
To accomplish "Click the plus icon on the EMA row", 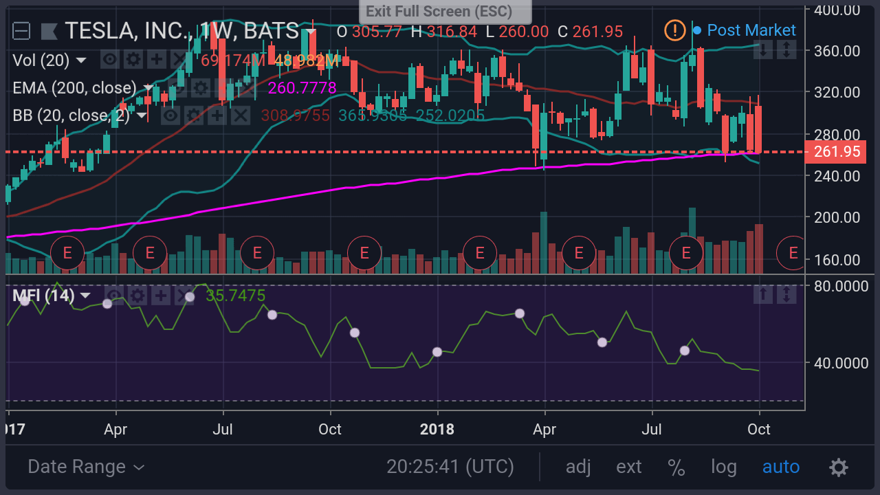I will [x=223, y=87].
